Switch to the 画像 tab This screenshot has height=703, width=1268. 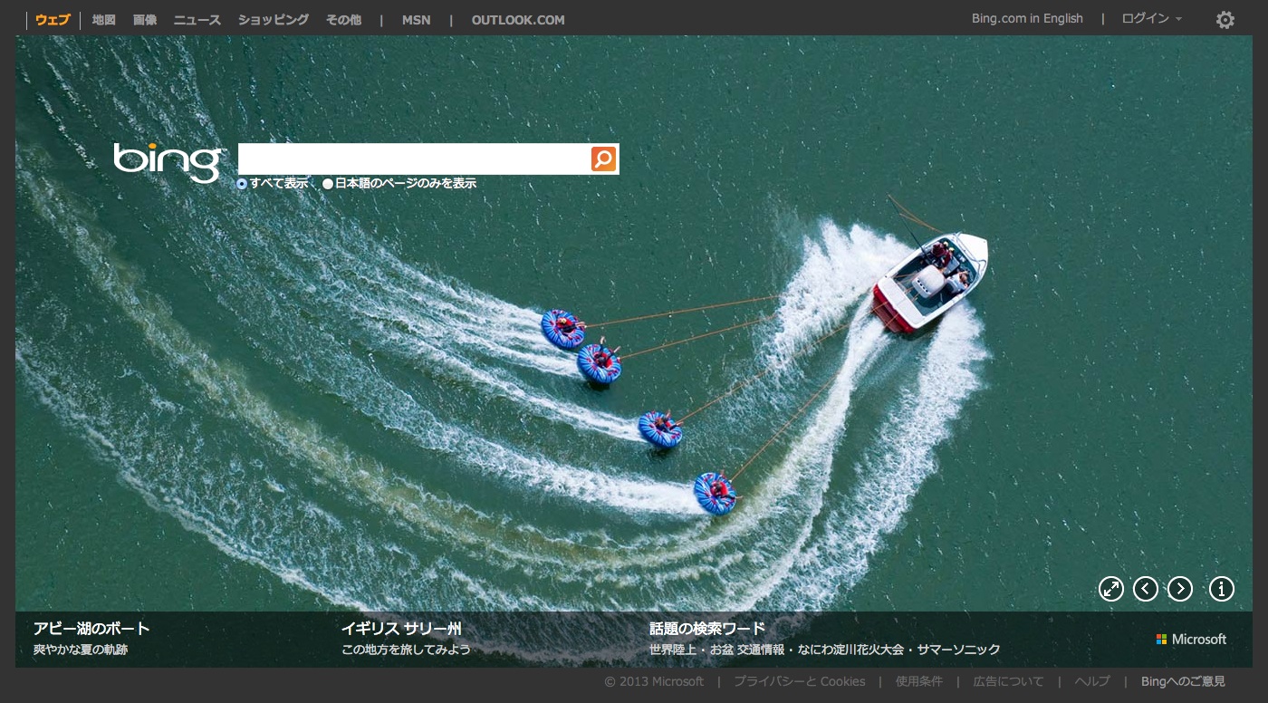pyautogui.click(x=145, y=20)
